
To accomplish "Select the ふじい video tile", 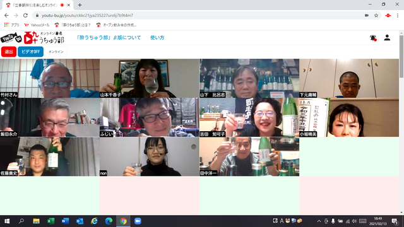I will coord(150,117).
